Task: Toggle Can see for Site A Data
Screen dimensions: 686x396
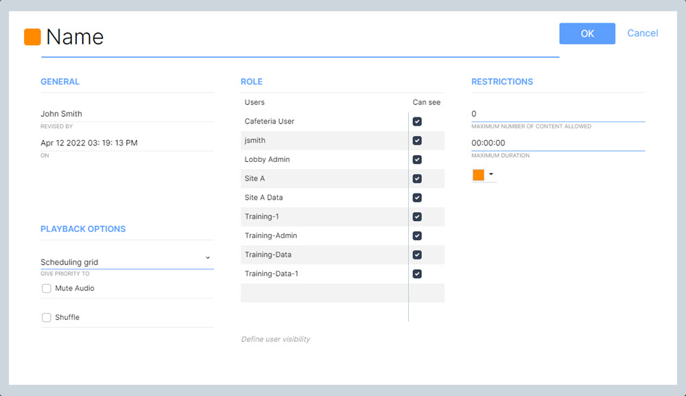Action: pyautogui.click(x=417, y=198)
